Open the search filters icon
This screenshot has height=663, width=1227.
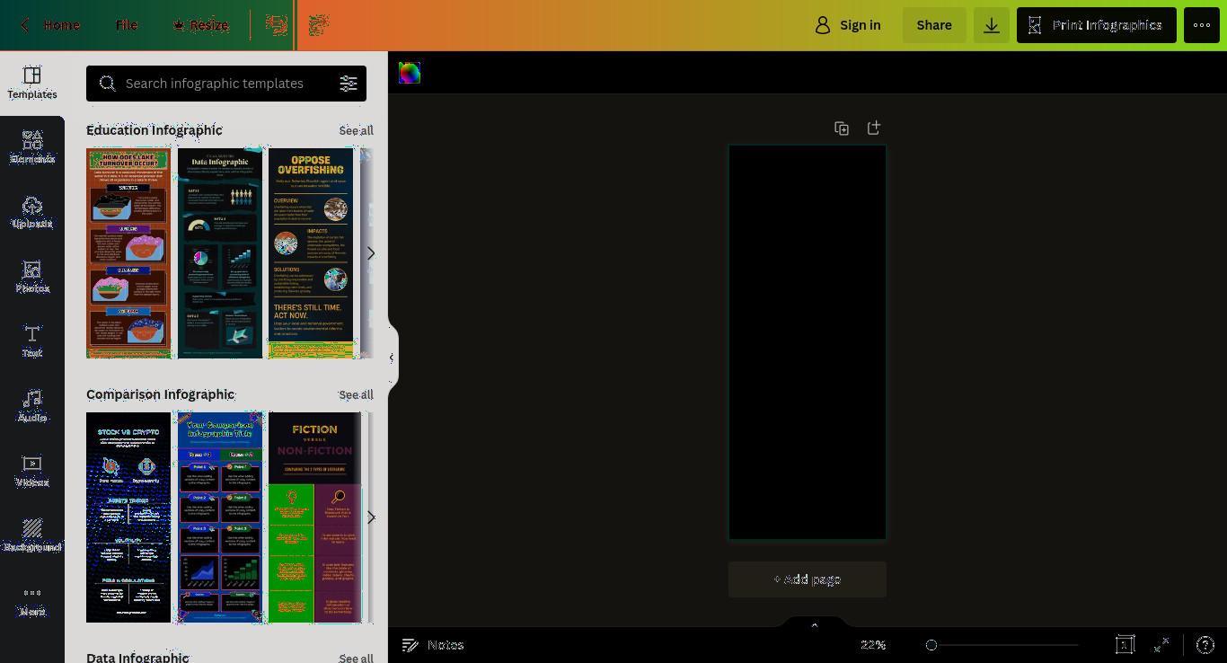(x=349, y=84)
